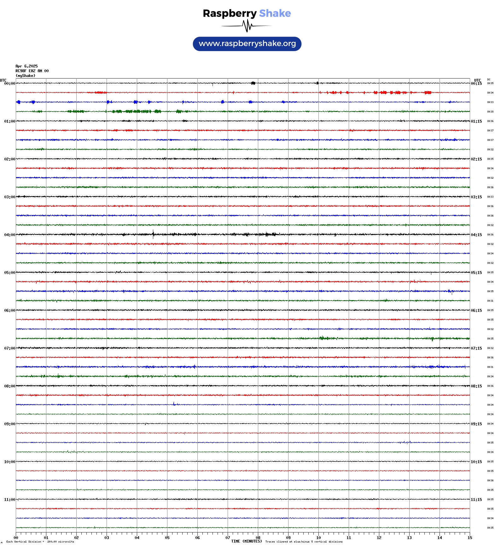Click the 05:15 row end label
The width and height of the screenshot is (495, 546).
click(x=476, y=273)
